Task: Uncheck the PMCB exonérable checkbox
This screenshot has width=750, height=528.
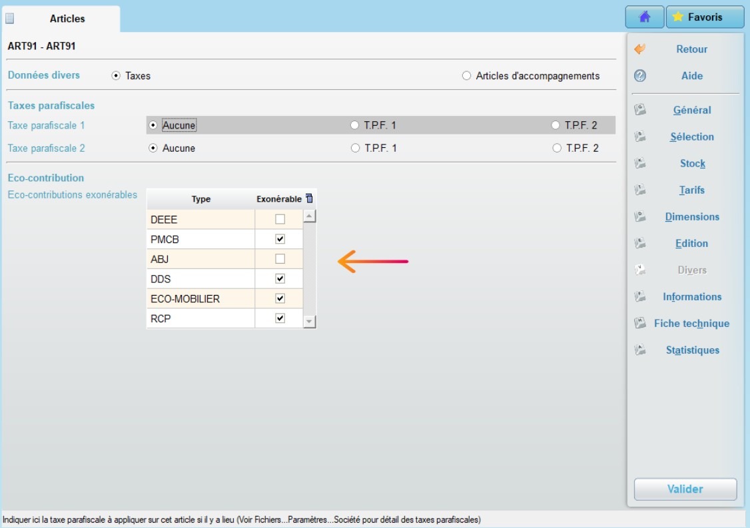Action: (x=280, y=239)
